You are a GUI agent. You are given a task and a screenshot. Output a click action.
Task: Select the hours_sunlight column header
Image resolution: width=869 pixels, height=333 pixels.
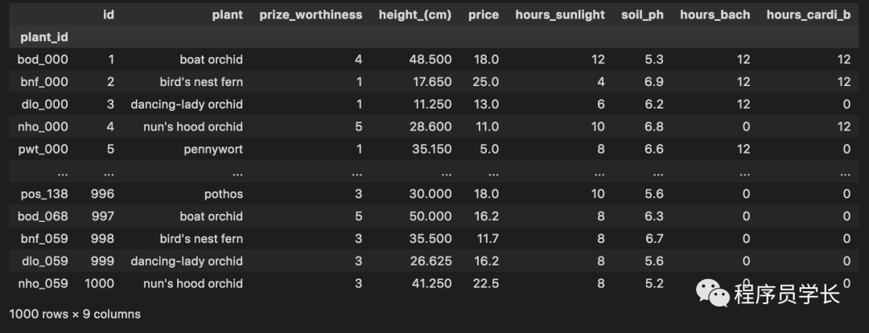click(560, 15)
